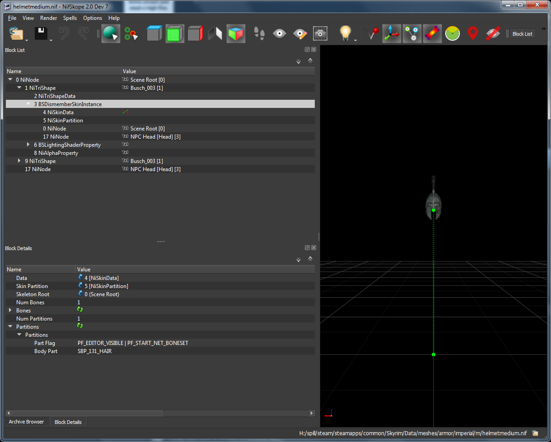Image resolution: width=551 pixels, height=442 pixels.
Task: Click the refresh icon in Partitions row
Action: click(x=80, y=326)
